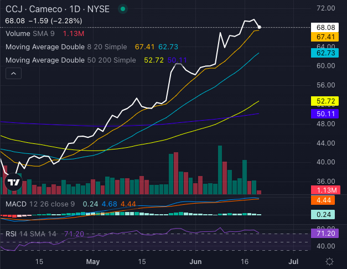The width and height of the screenshot is (347, 269).
Task: Click the last price dot on line
Action: point(259,27)
